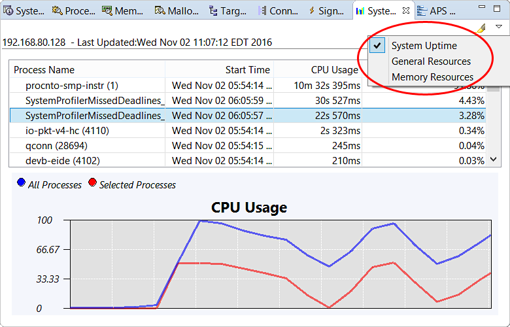
Task: Open the view menu dropdown triangle
Action: pyautogui.click(x=499, y=27)
